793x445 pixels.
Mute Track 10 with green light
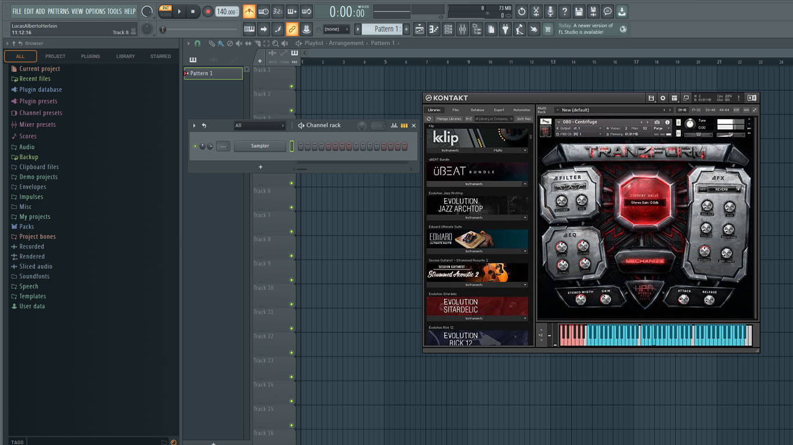click(x=291, y=304)
